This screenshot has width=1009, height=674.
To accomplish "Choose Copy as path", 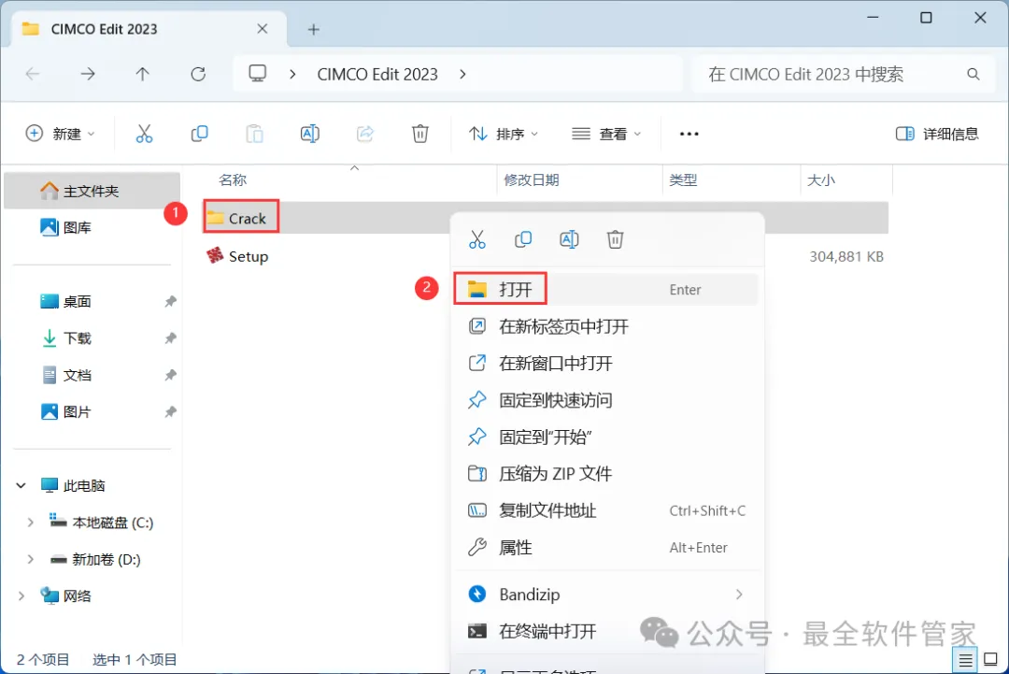I will [605, 510].
